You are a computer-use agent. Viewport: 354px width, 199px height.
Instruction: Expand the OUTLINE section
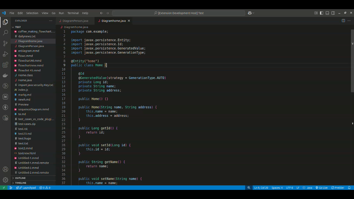coord(20,178)
